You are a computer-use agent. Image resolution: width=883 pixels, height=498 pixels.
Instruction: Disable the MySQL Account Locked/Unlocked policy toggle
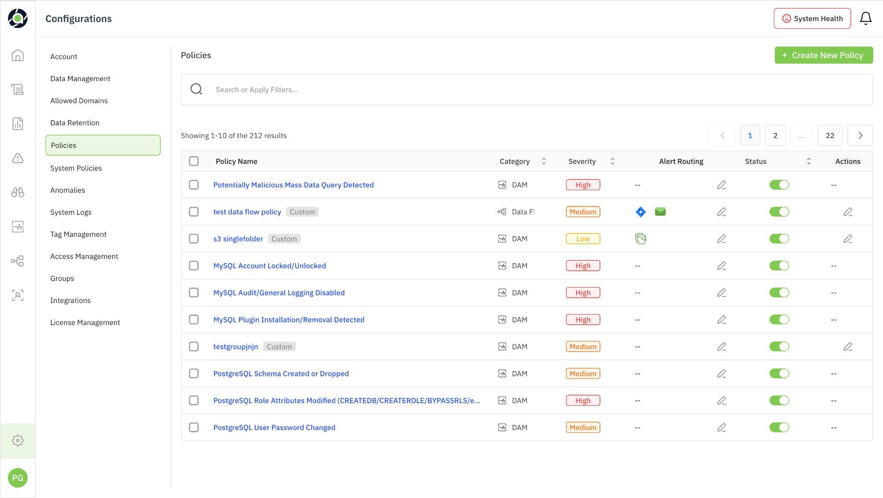pos(779,266)
